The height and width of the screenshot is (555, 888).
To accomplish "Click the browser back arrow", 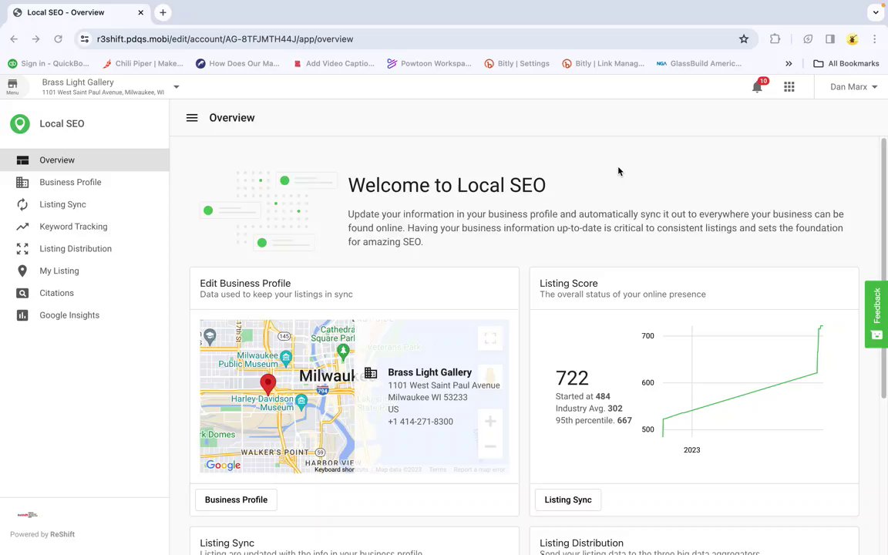I will click(14, 39).
